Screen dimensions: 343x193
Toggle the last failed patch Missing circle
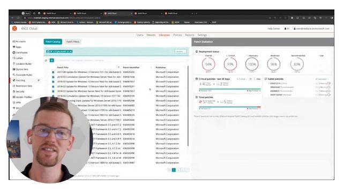(329, 95)
